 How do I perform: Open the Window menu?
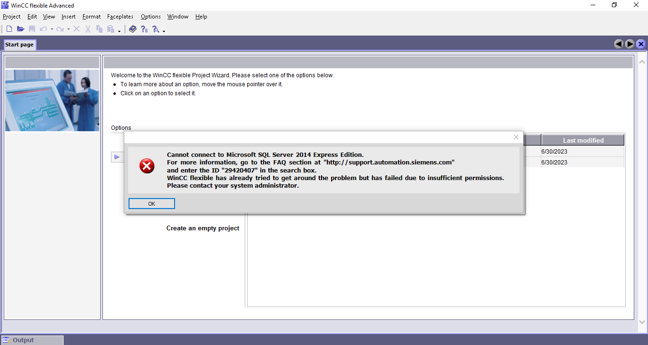click(178, 17)
